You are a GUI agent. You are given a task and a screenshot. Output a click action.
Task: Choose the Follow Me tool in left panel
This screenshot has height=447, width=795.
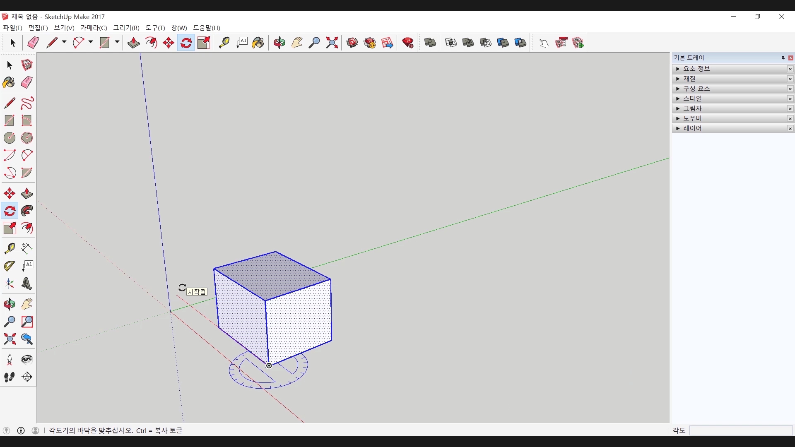(x=27, y=211)
